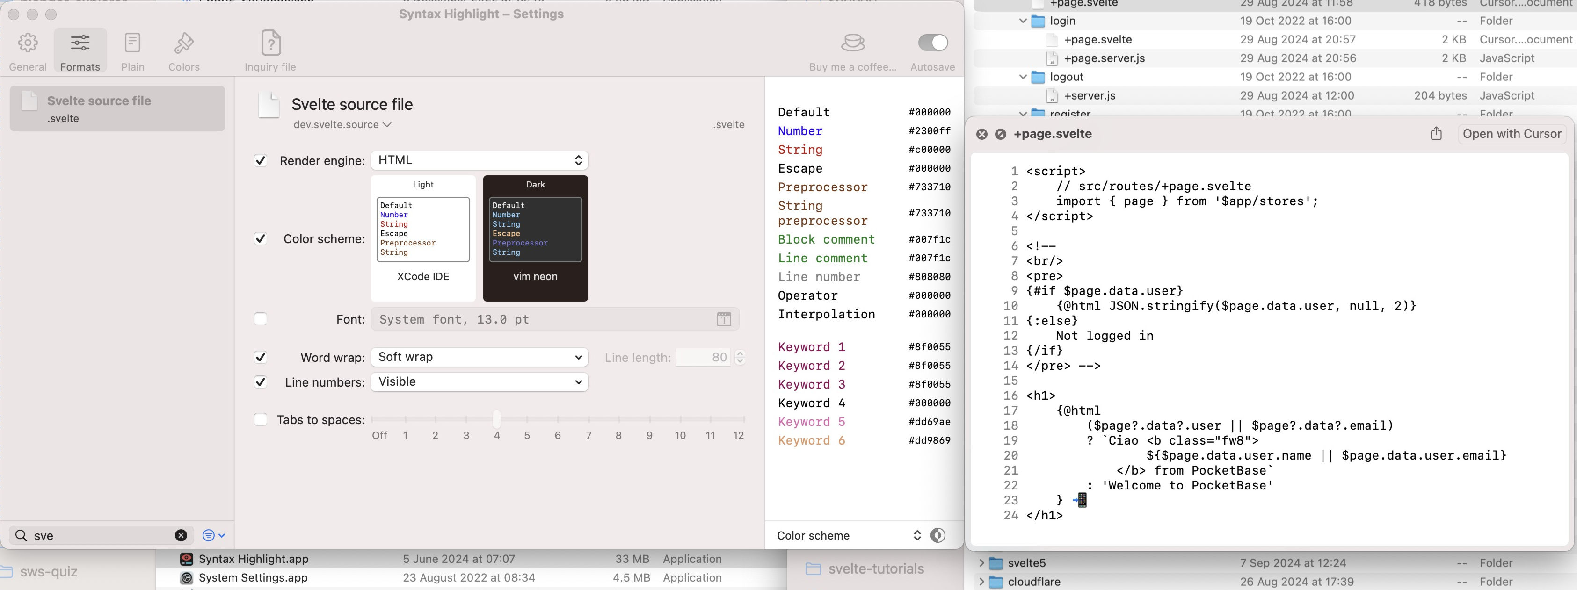
Task: Click the Quick Look share icon
Action: coord(1436,133)
